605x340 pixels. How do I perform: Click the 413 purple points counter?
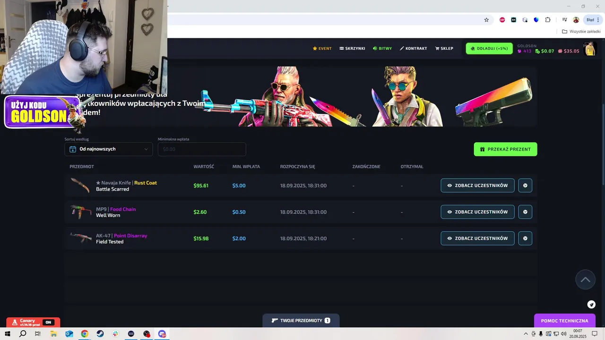[x=525, y=51]
